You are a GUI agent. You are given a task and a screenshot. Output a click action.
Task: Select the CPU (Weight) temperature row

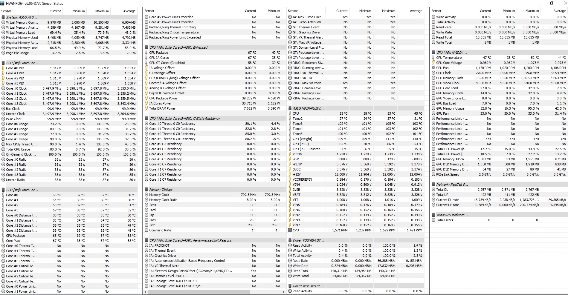(356, 139)
